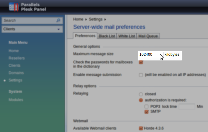Click the Server-wide mail preferences heading
This screenshot has width=208, height=132.
coord(109,27)
